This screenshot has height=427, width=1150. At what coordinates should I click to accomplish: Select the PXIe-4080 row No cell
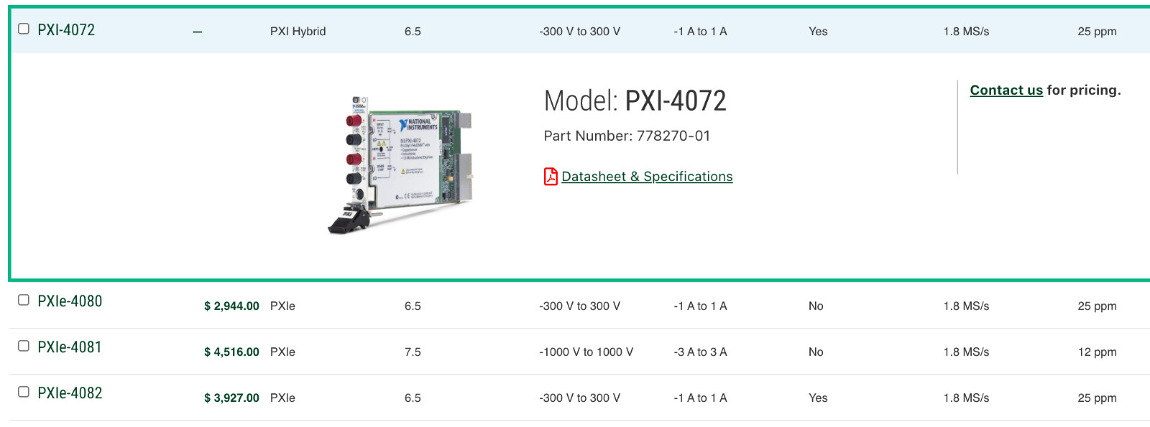[816, 306]
